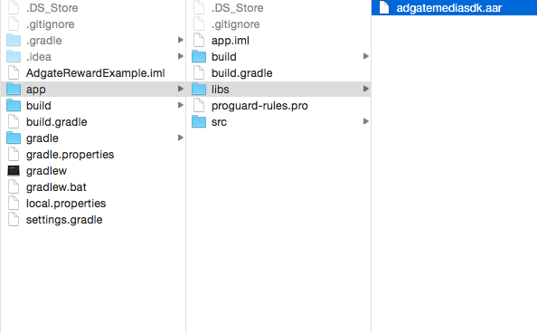Select the .gradle folder name

point(43,41)
